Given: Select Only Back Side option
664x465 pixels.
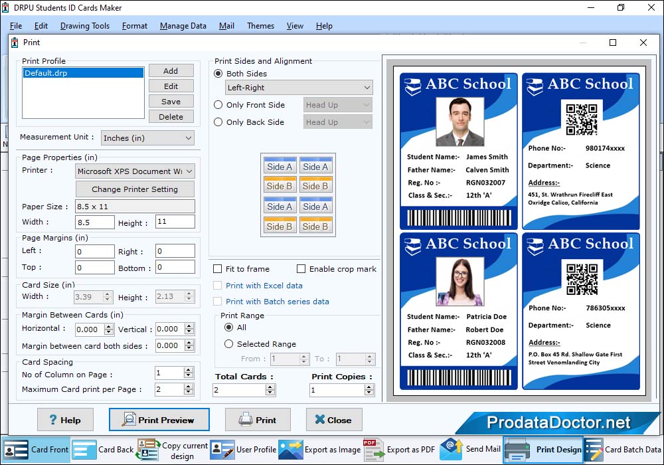Looking at the screenshot, I should (x=218, y=122).
